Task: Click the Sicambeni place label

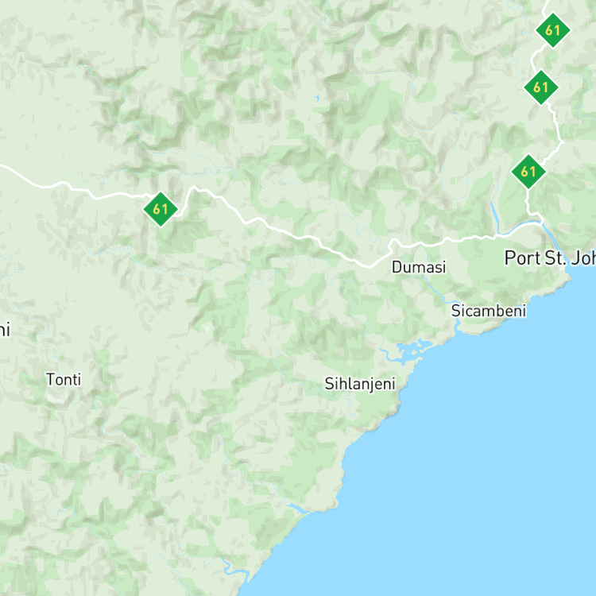Action: (489, 311)
